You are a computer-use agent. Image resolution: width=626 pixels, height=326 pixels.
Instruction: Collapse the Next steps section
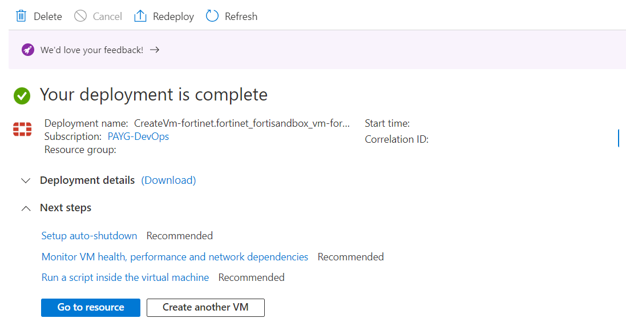click(x=25, y=208)
